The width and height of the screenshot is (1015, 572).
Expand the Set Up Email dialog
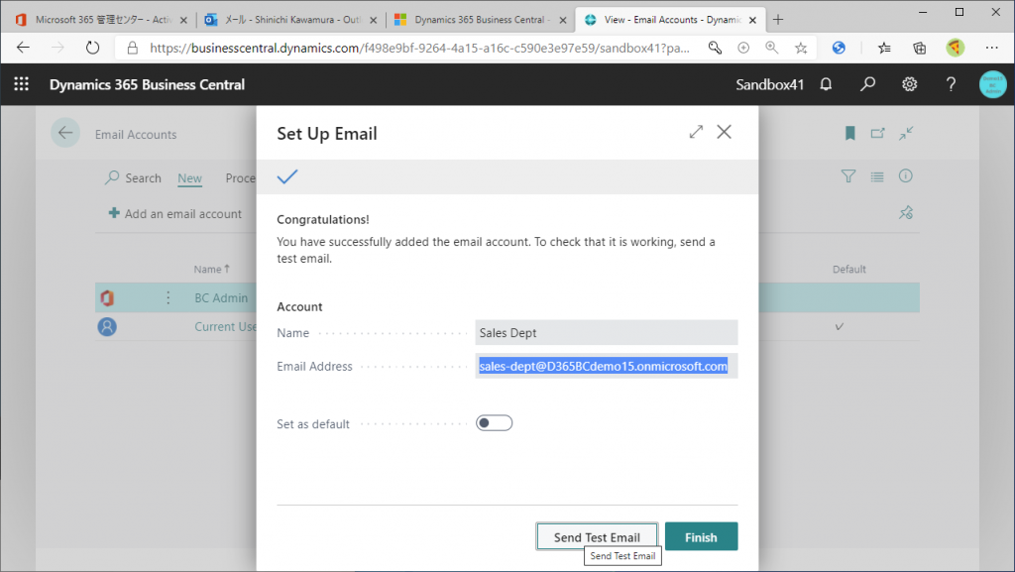click(696, 132)
